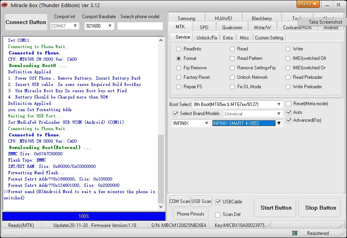347x238 pixels.
Task: Open the Custom Setting sub-tab
Action: [269, 37]
